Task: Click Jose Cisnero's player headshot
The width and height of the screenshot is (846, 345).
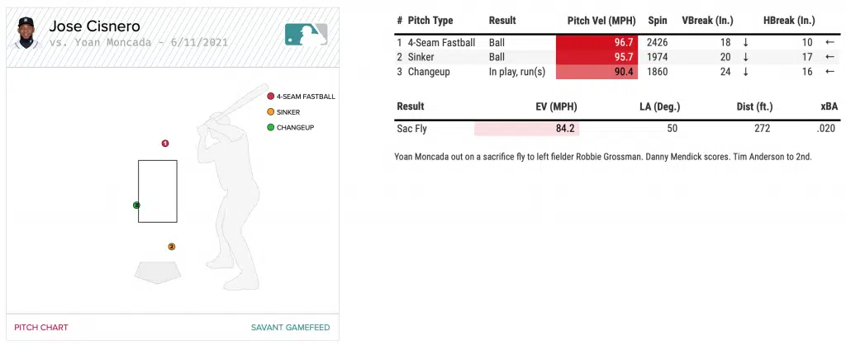Action: point(26,32)
